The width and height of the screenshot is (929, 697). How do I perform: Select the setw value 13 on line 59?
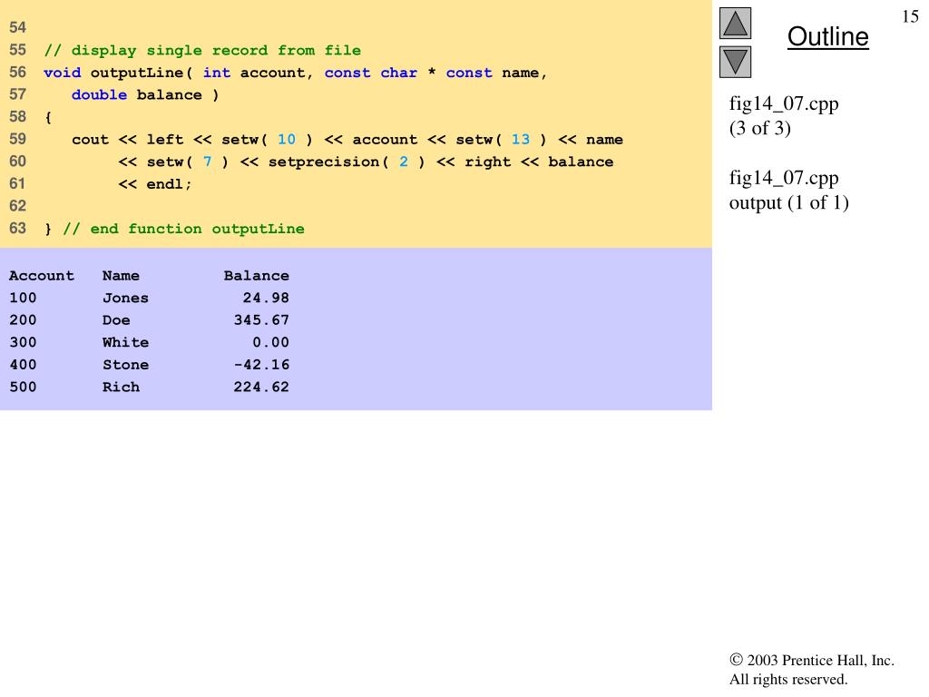pos(520,140)
